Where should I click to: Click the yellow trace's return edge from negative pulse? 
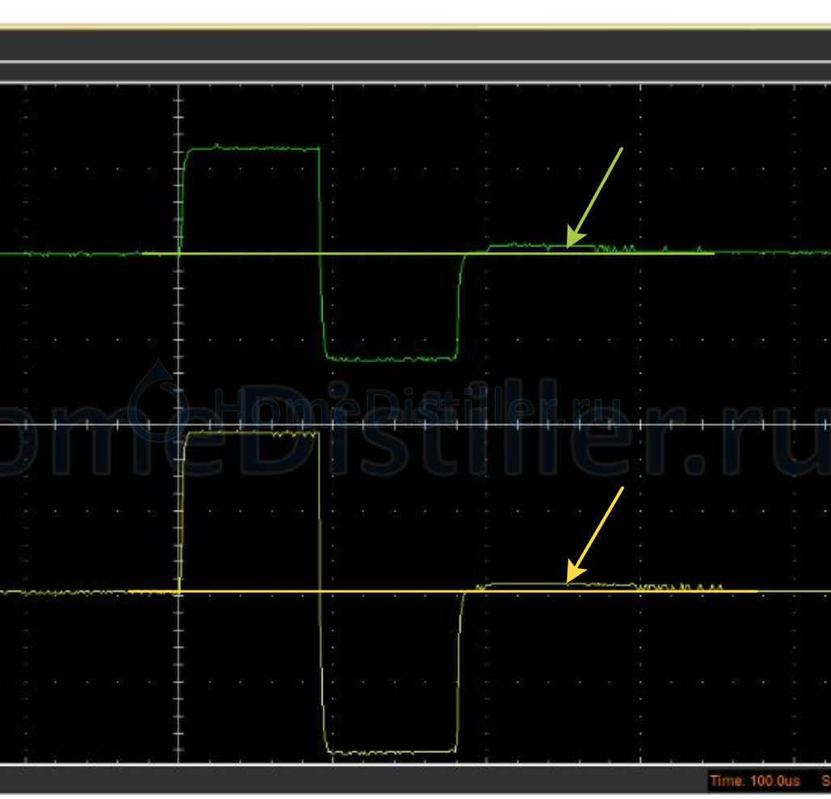pos(460,671)
